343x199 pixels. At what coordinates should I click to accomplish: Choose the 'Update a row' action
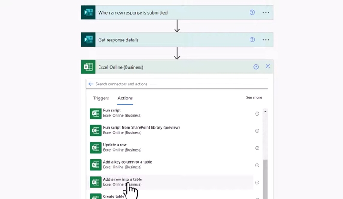coord(171,147)
